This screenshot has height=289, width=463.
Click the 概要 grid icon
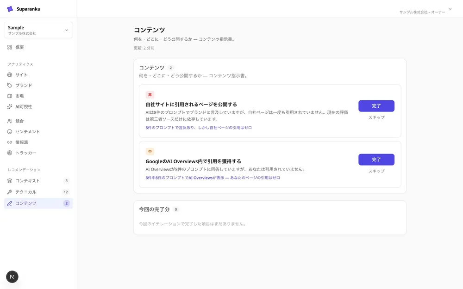(x=10, y=47)
